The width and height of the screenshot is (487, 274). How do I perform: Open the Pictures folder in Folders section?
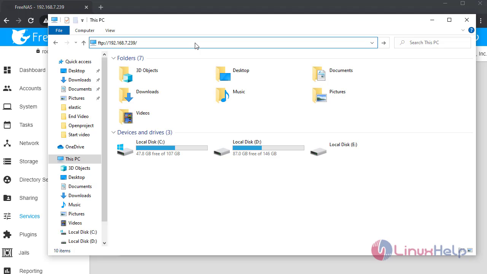(x=319, y=96)
